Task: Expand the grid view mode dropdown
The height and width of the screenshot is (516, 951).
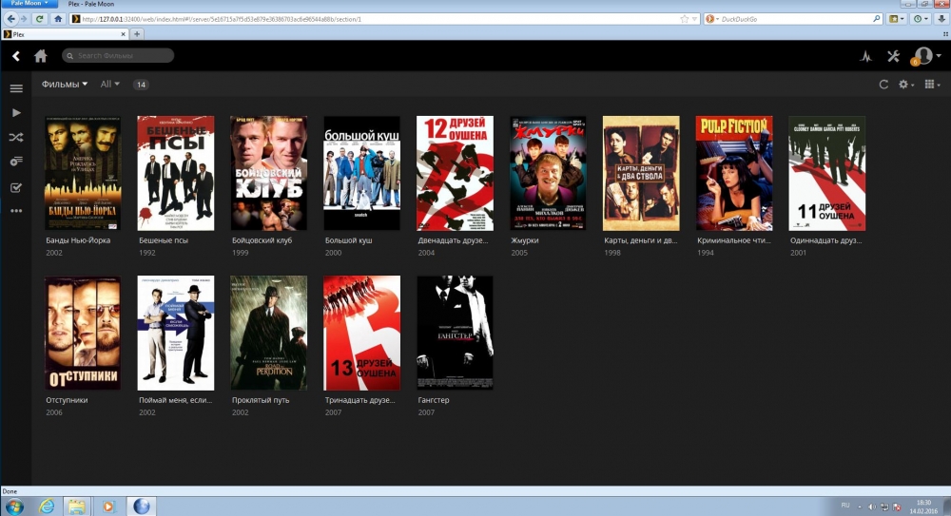Action: 932,85
